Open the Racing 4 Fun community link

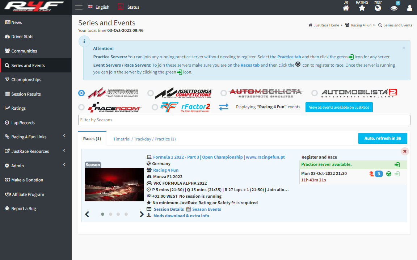click(x=166, y=170)
